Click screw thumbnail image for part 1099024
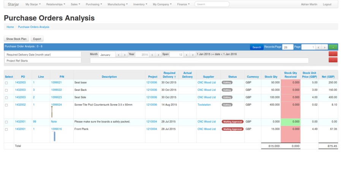Screen dimensions: 342x190 click(52, 112)
